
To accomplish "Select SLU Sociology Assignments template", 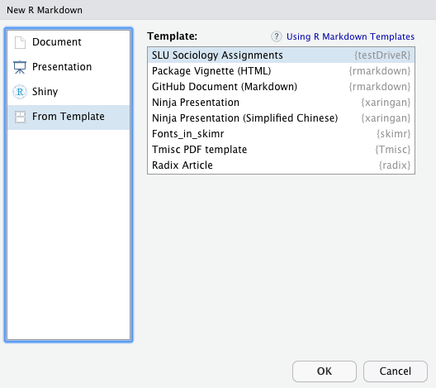I will coord(281,55).
